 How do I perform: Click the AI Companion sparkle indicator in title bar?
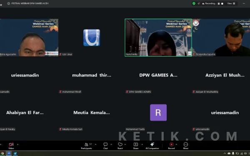199,3
